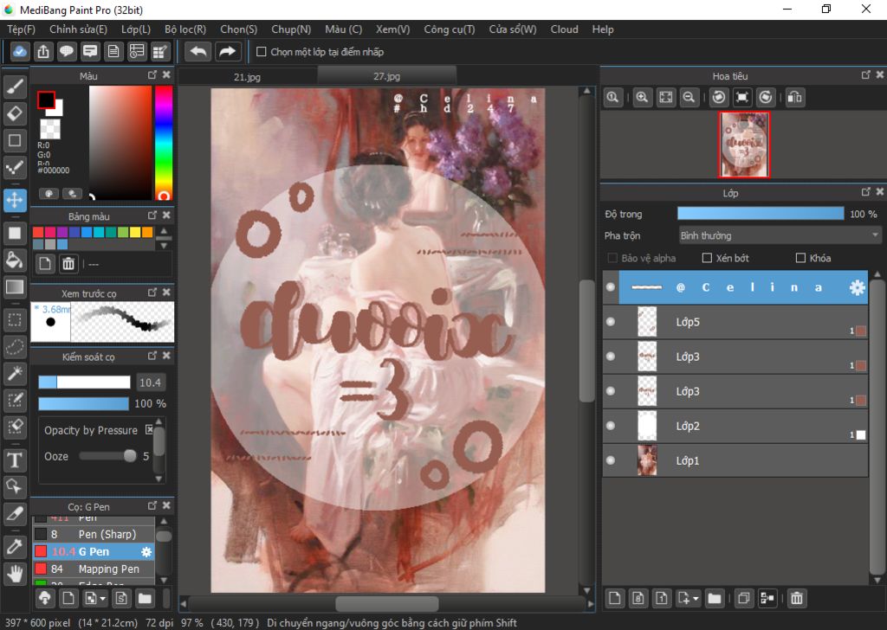Delete the selected layer with trash icon
This screenshot has height=630, width=887.
point(797,598)
